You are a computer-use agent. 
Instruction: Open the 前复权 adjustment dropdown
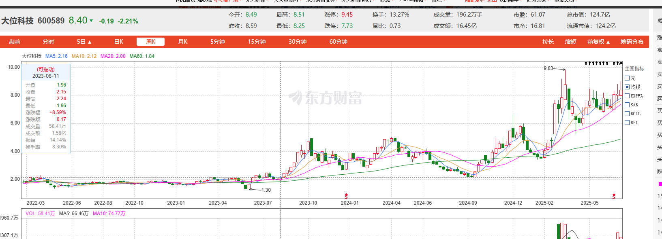pos(598,42)
